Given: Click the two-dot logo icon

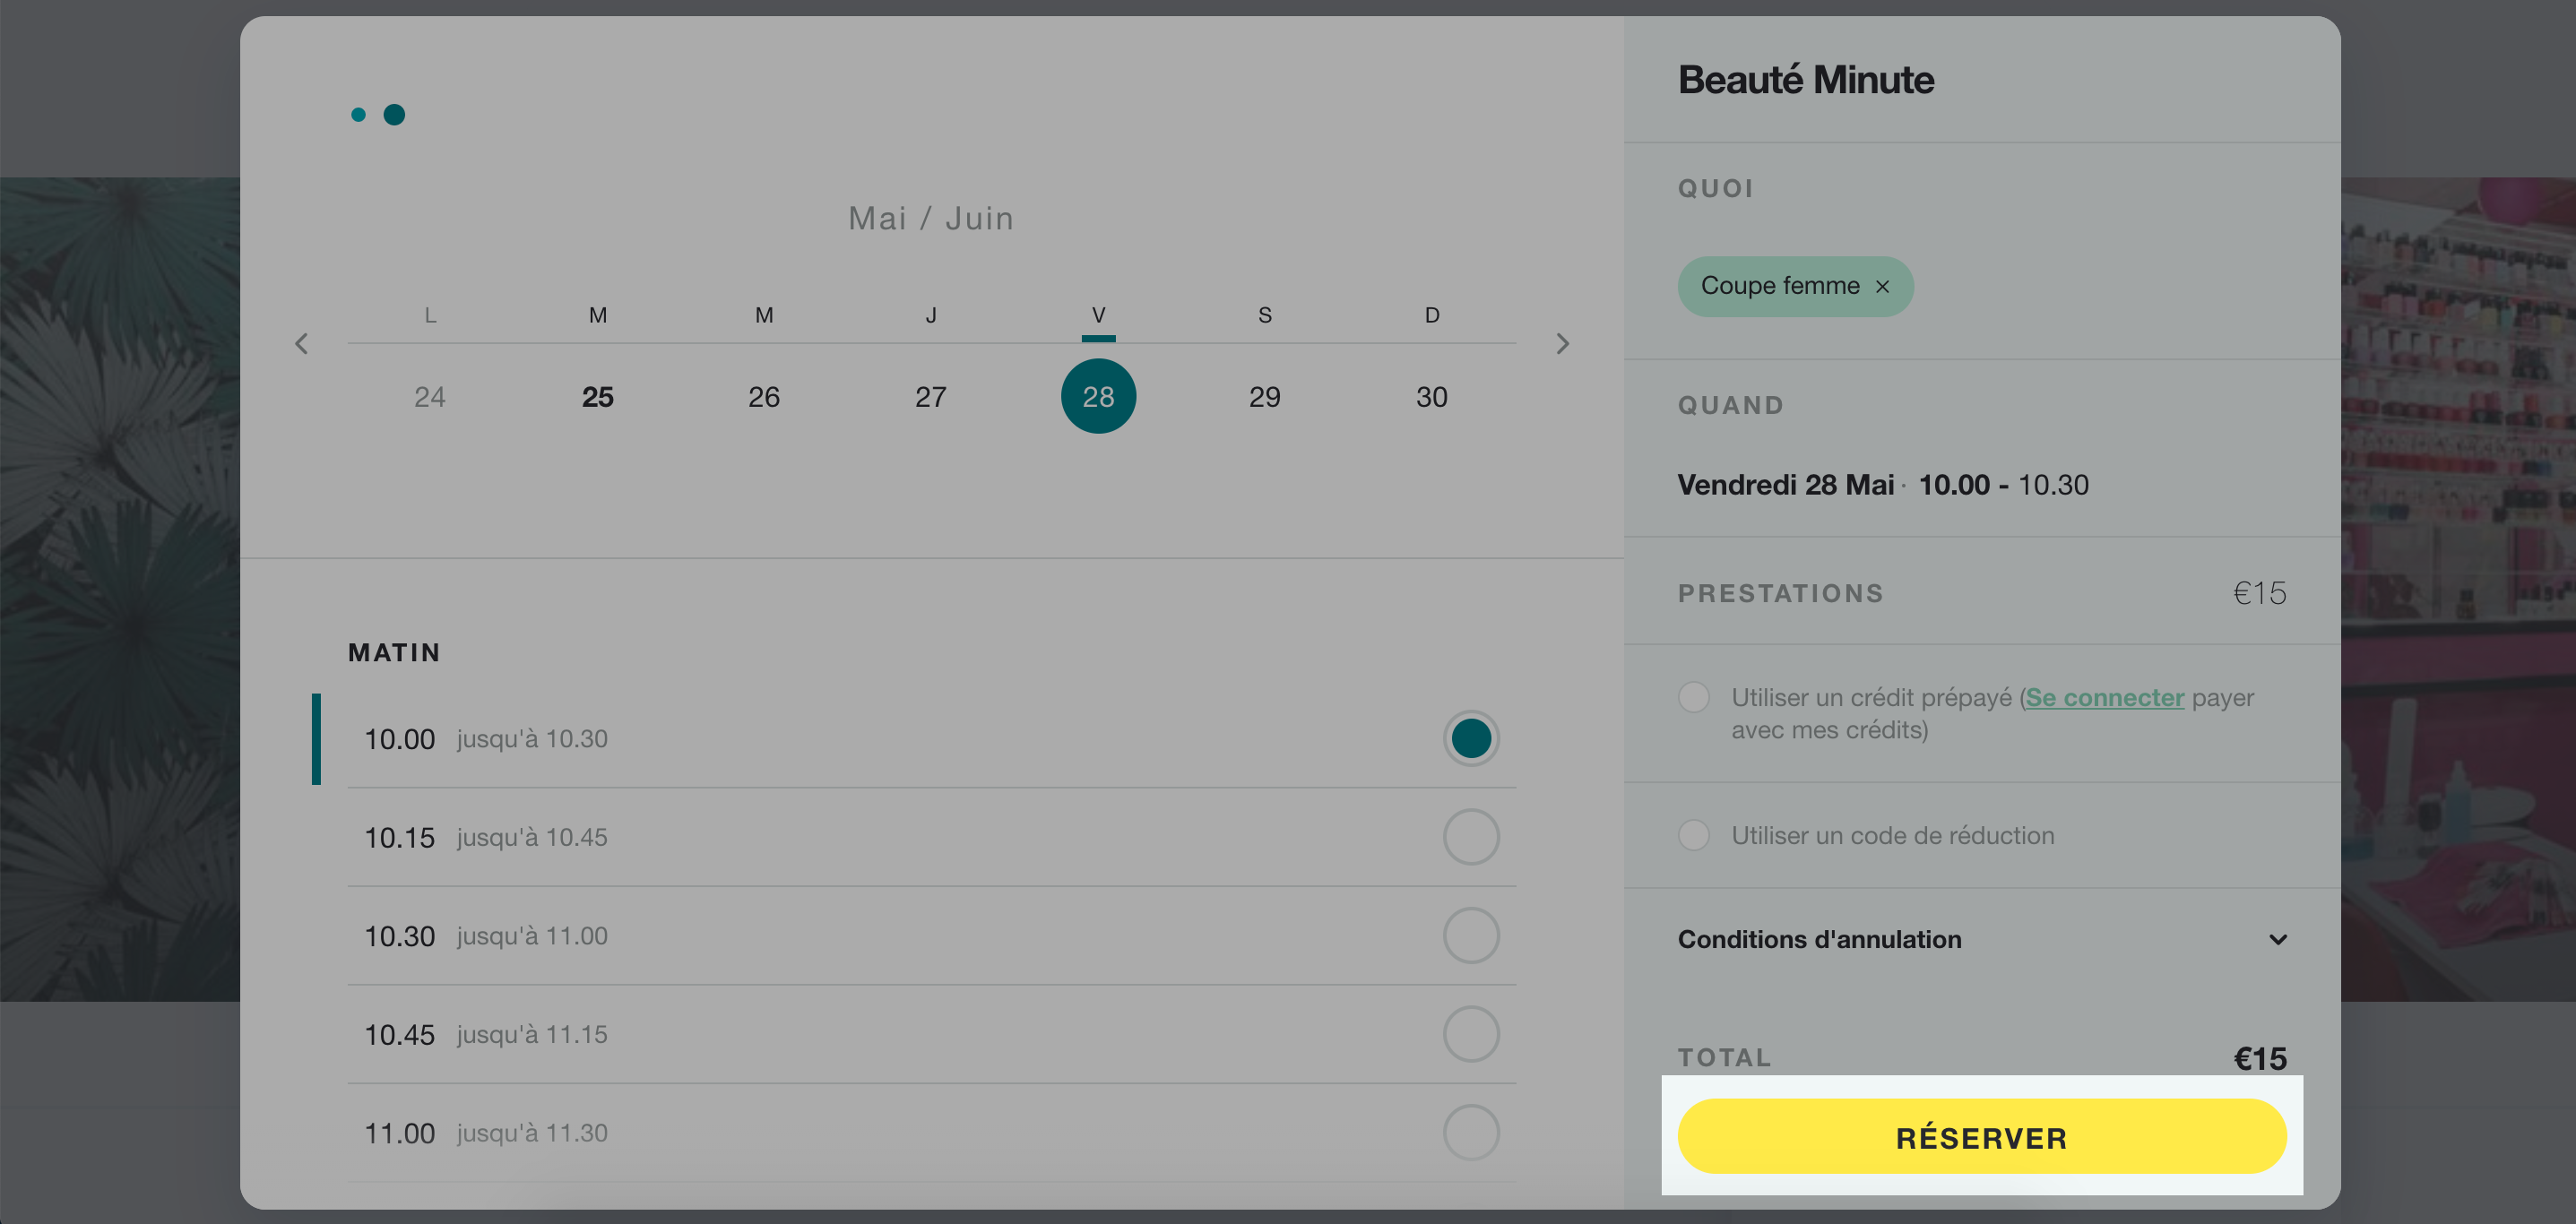Looking at the screenshot, I should (378, 115).
